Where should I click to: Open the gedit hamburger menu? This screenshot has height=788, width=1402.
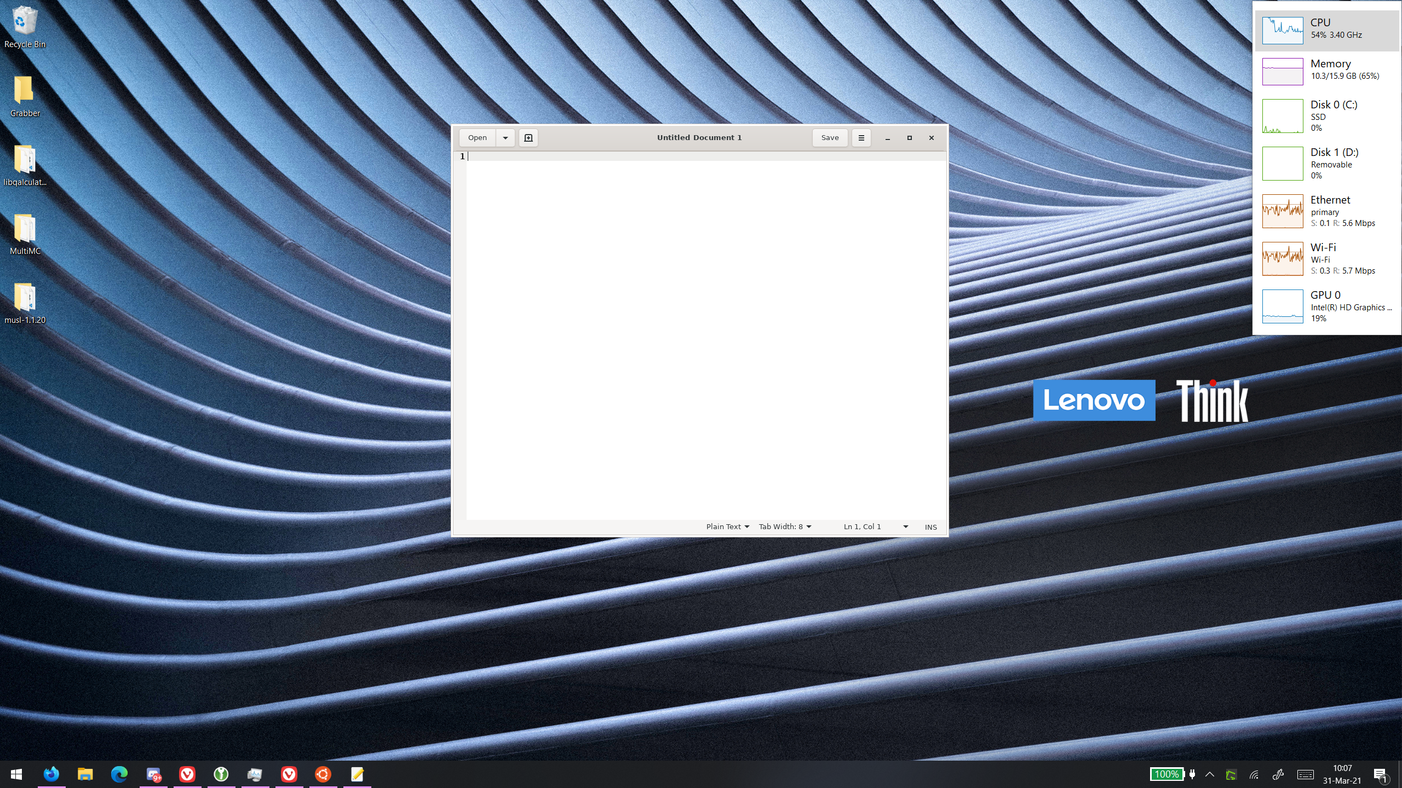[x=861, y=138]
